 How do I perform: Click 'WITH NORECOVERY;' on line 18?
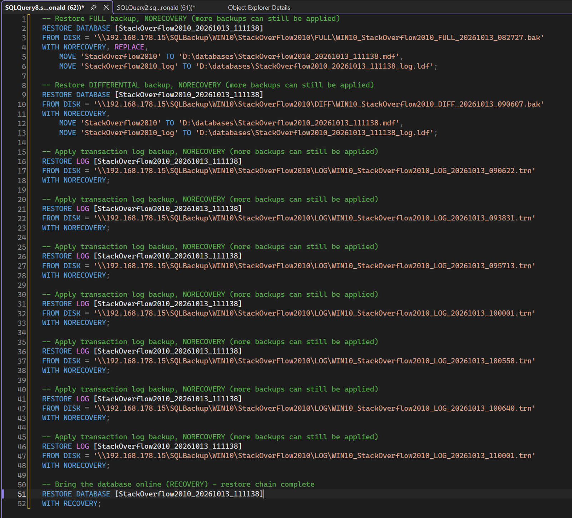[76, 180]
